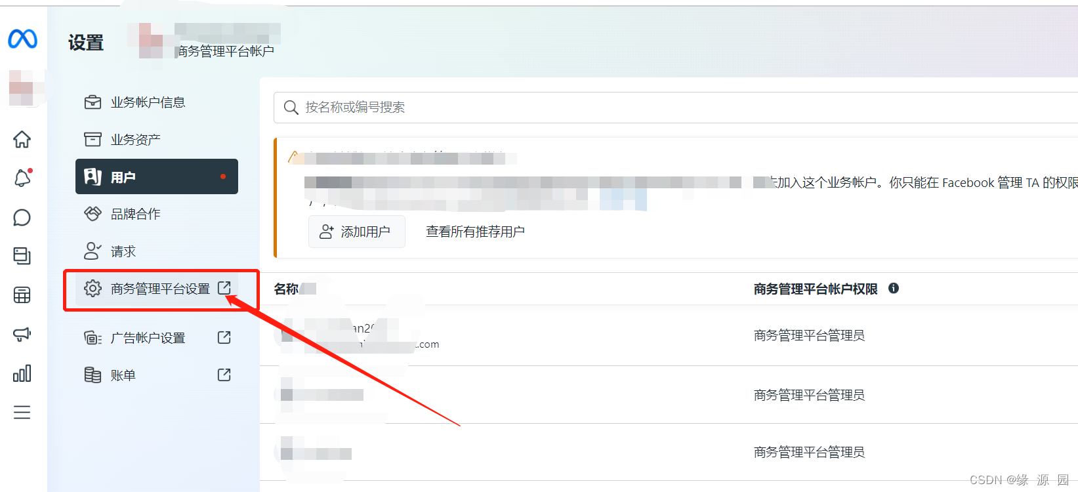
Task: Open the bar chart insights icon
Action: 22,373
